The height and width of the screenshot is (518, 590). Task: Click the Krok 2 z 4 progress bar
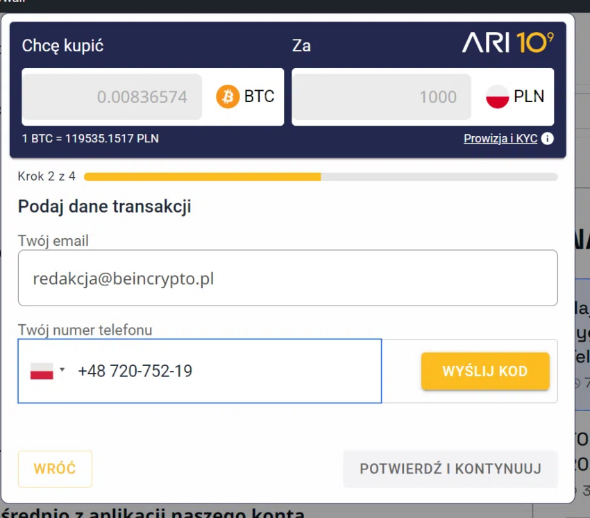coord(321,177)
